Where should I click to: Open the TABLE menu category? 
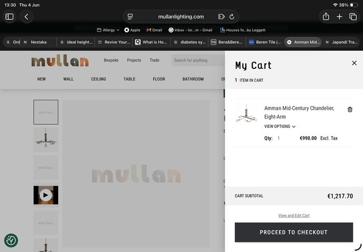click(130, 79)
